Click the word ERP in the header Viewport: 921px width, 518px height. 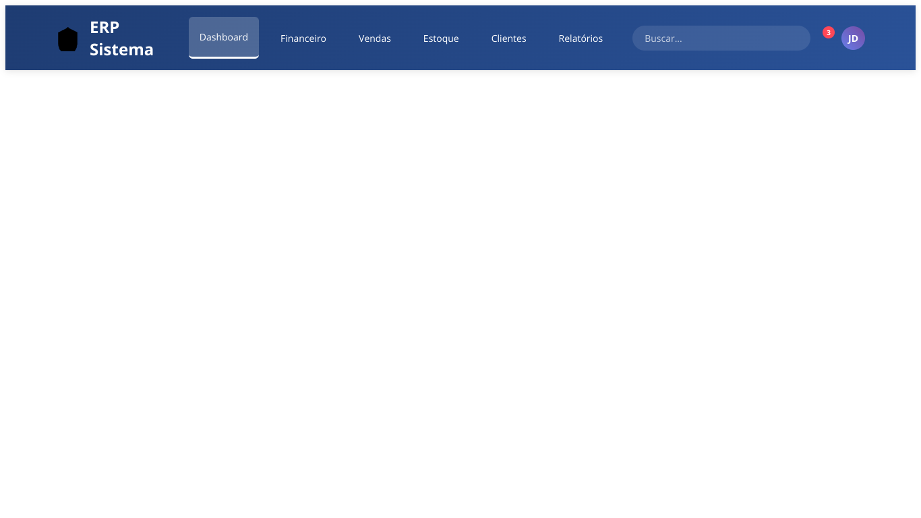pyautogui.click(x=105, y=28)
